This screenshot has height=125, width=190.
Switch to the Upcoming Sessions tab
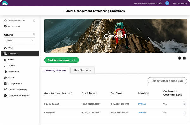click(x=55, y=70)
